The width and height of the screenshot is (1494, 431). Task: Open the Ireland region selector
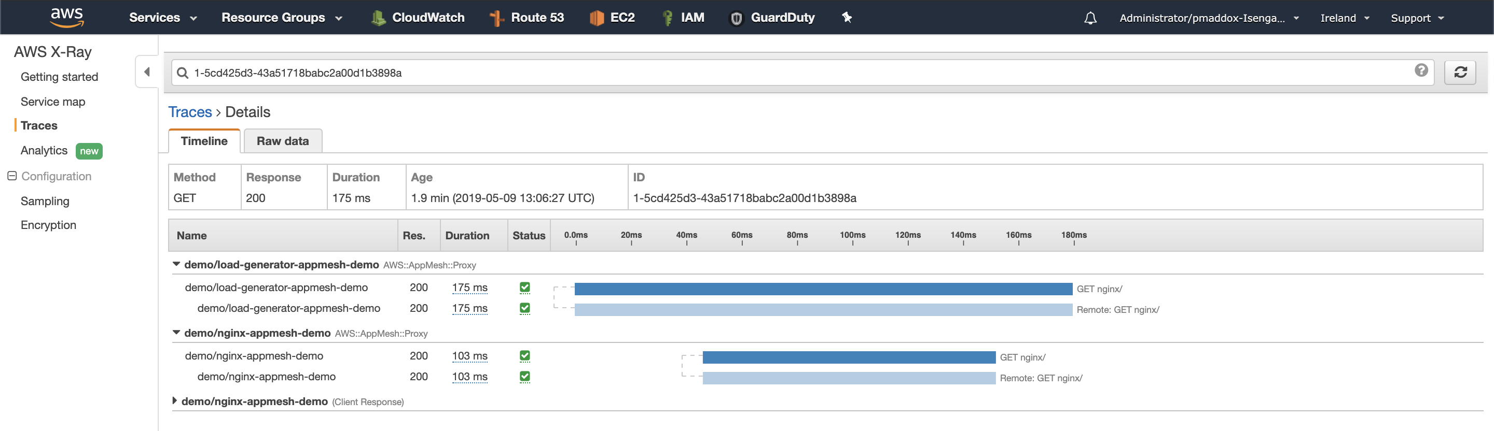(1345, 18)
